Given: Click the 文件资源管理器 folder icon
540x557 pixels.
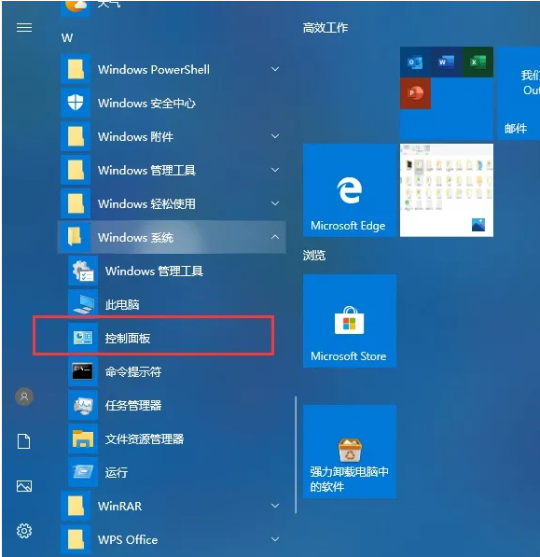Looking at the screenshot, I should [83, 439].
